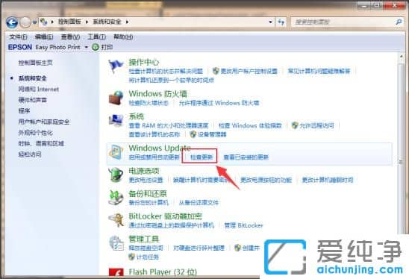Click the Back navigation arrow button
Viewport: 409px width, 279px height.
(12, 22)
